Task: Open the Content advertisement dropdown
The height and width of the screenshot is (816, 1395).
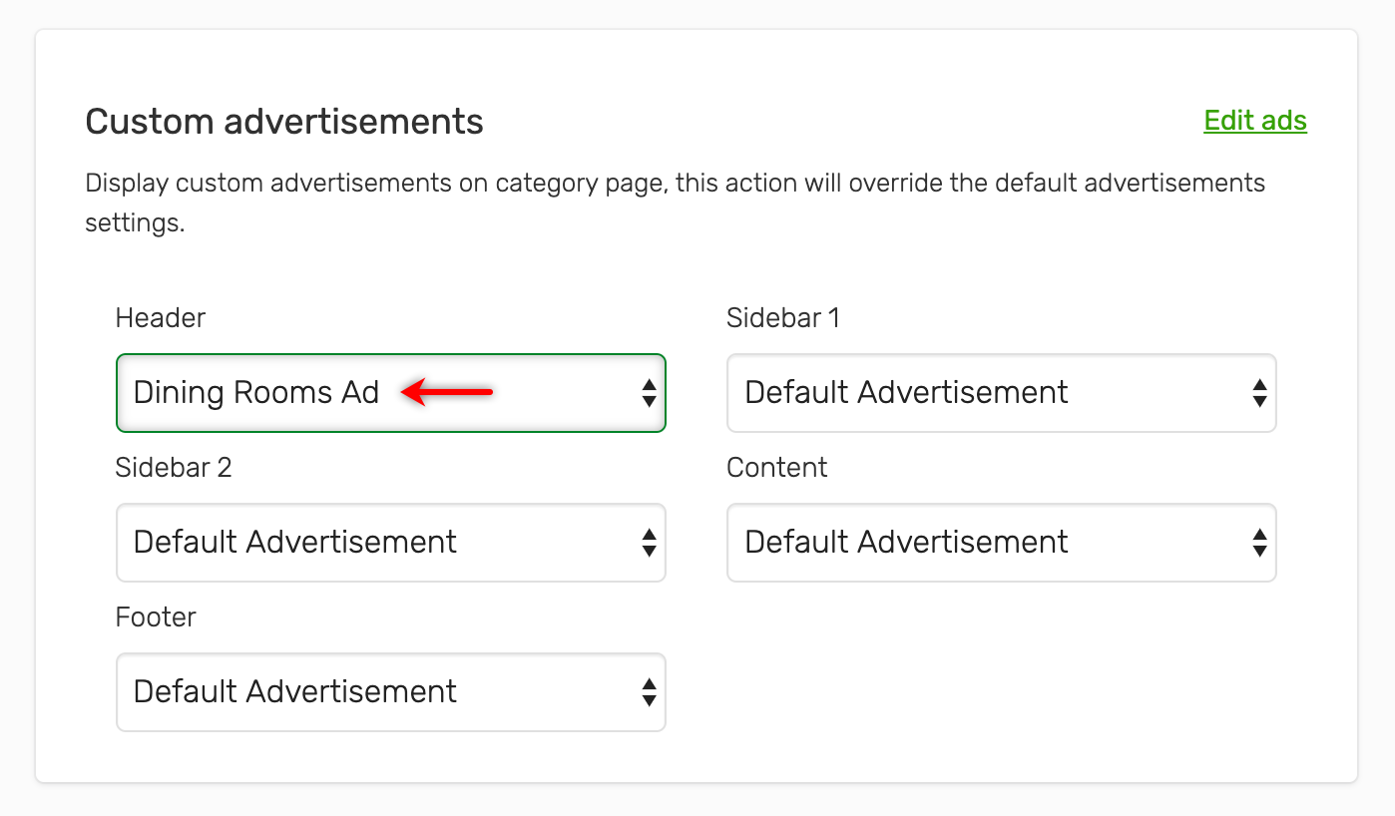Action: pos(1002,543)
